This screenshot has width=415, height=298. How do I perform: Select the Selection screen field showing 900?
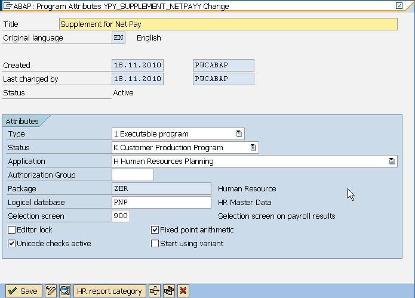point(121,216)
